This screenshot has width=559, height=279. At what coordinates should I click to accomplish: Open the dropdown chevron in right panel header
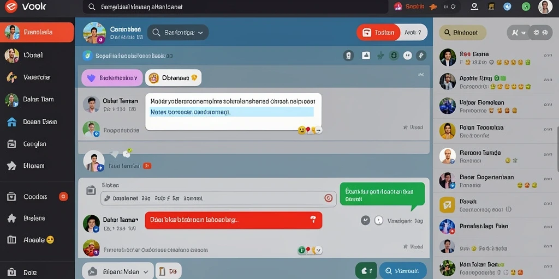[x=519, y=32]
